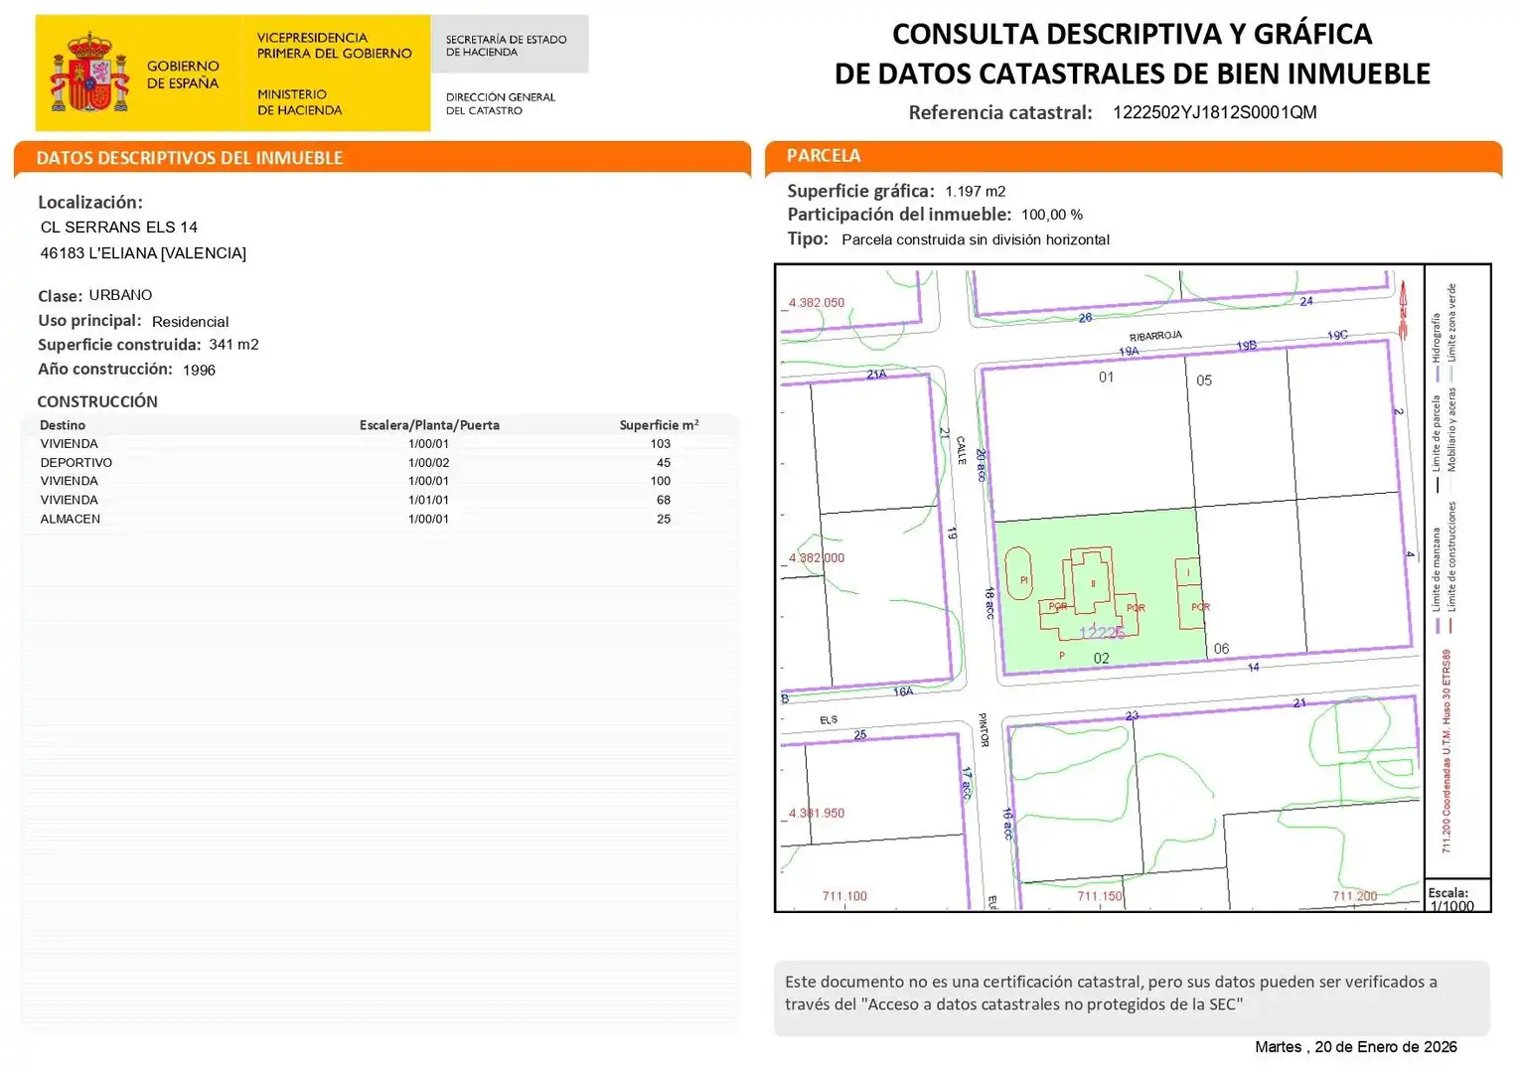Click the 'Escalera/Planta/Puerta' column header
1519x1073 pixels.
[429, 425]
